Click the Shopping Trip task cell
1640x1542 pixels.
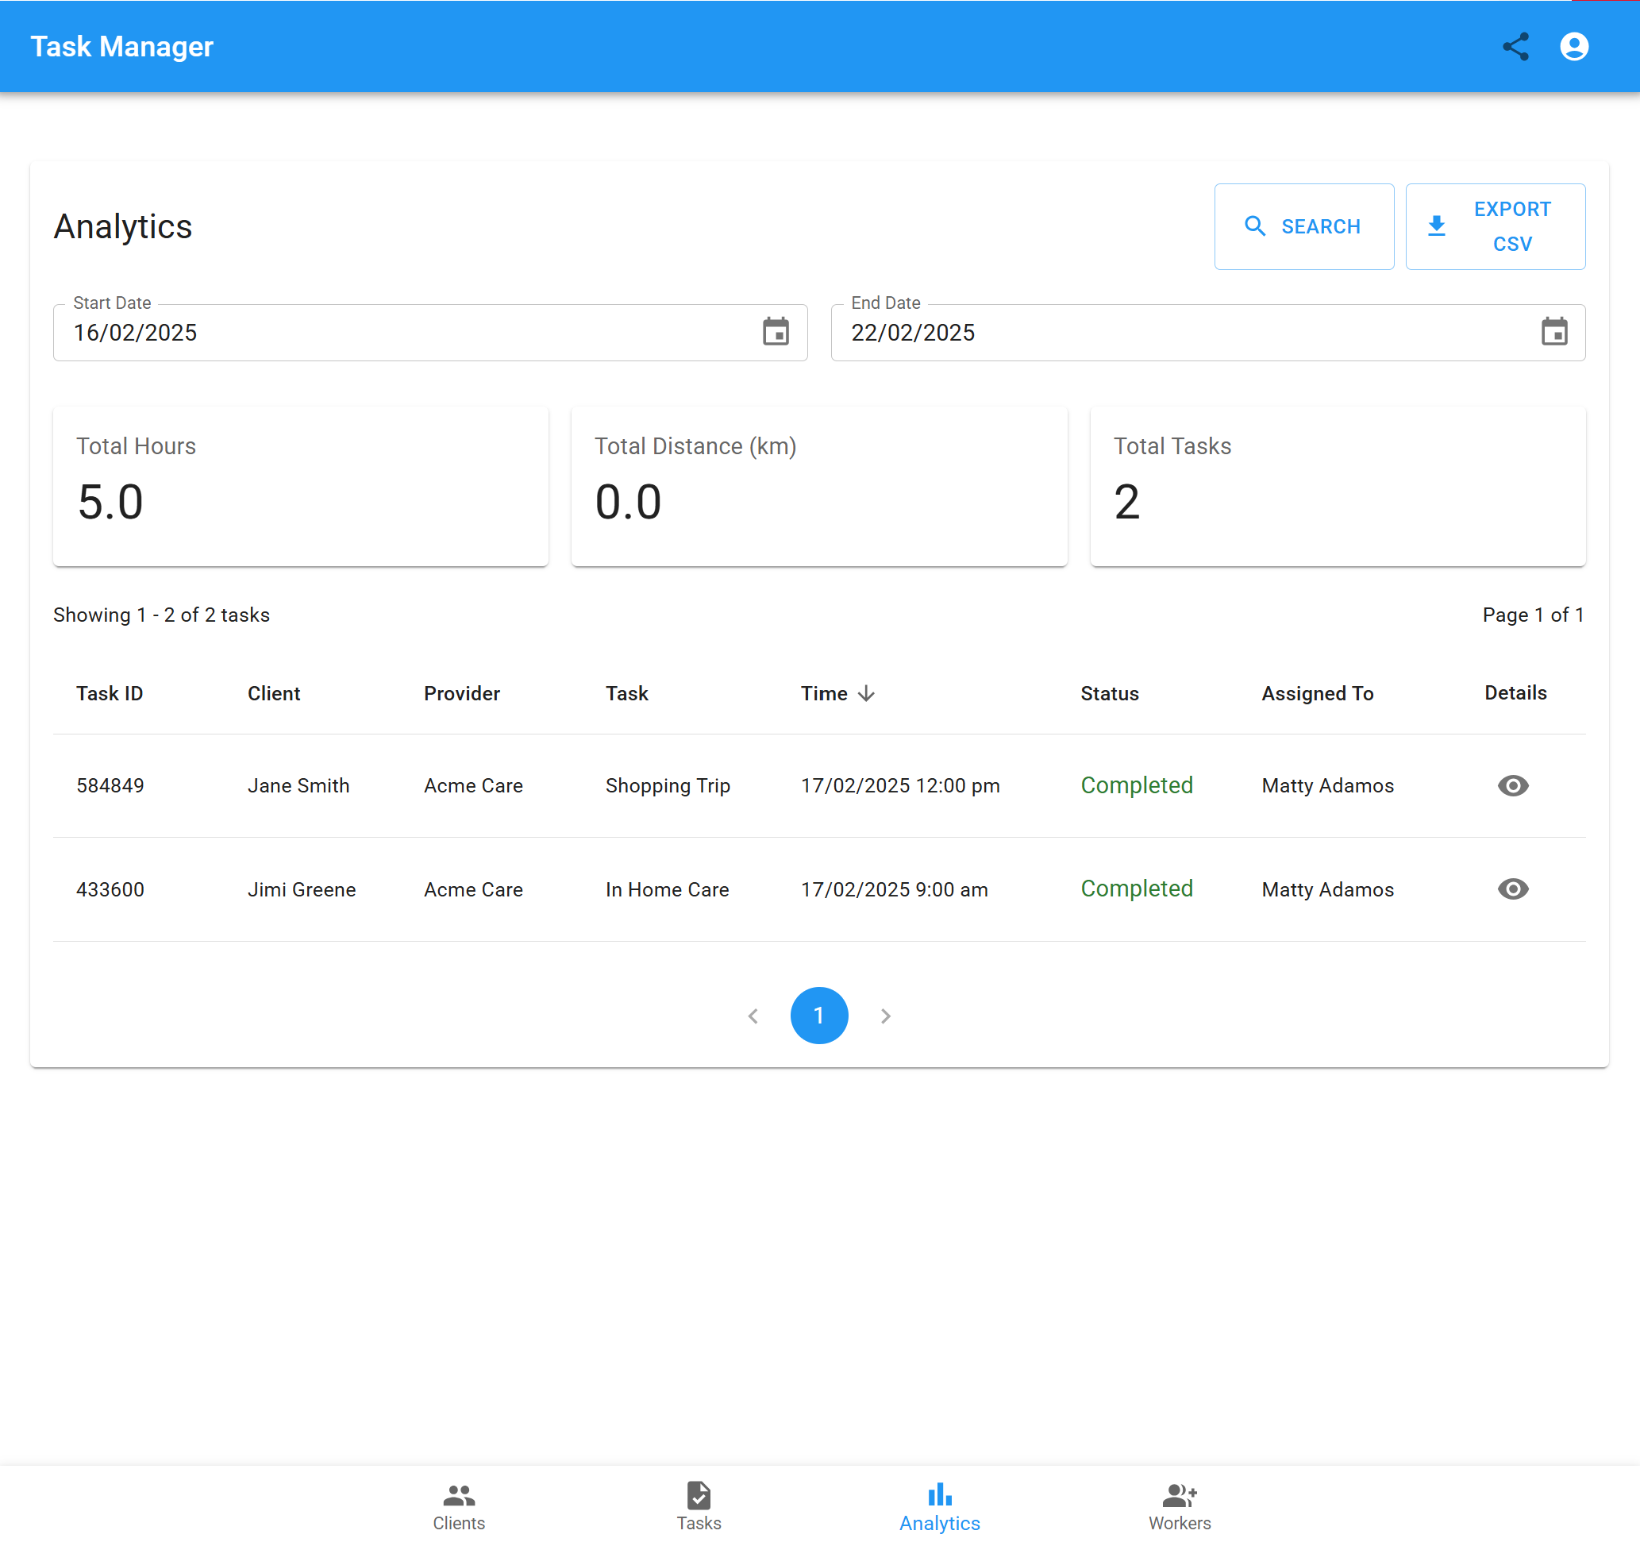coord(668,785)
